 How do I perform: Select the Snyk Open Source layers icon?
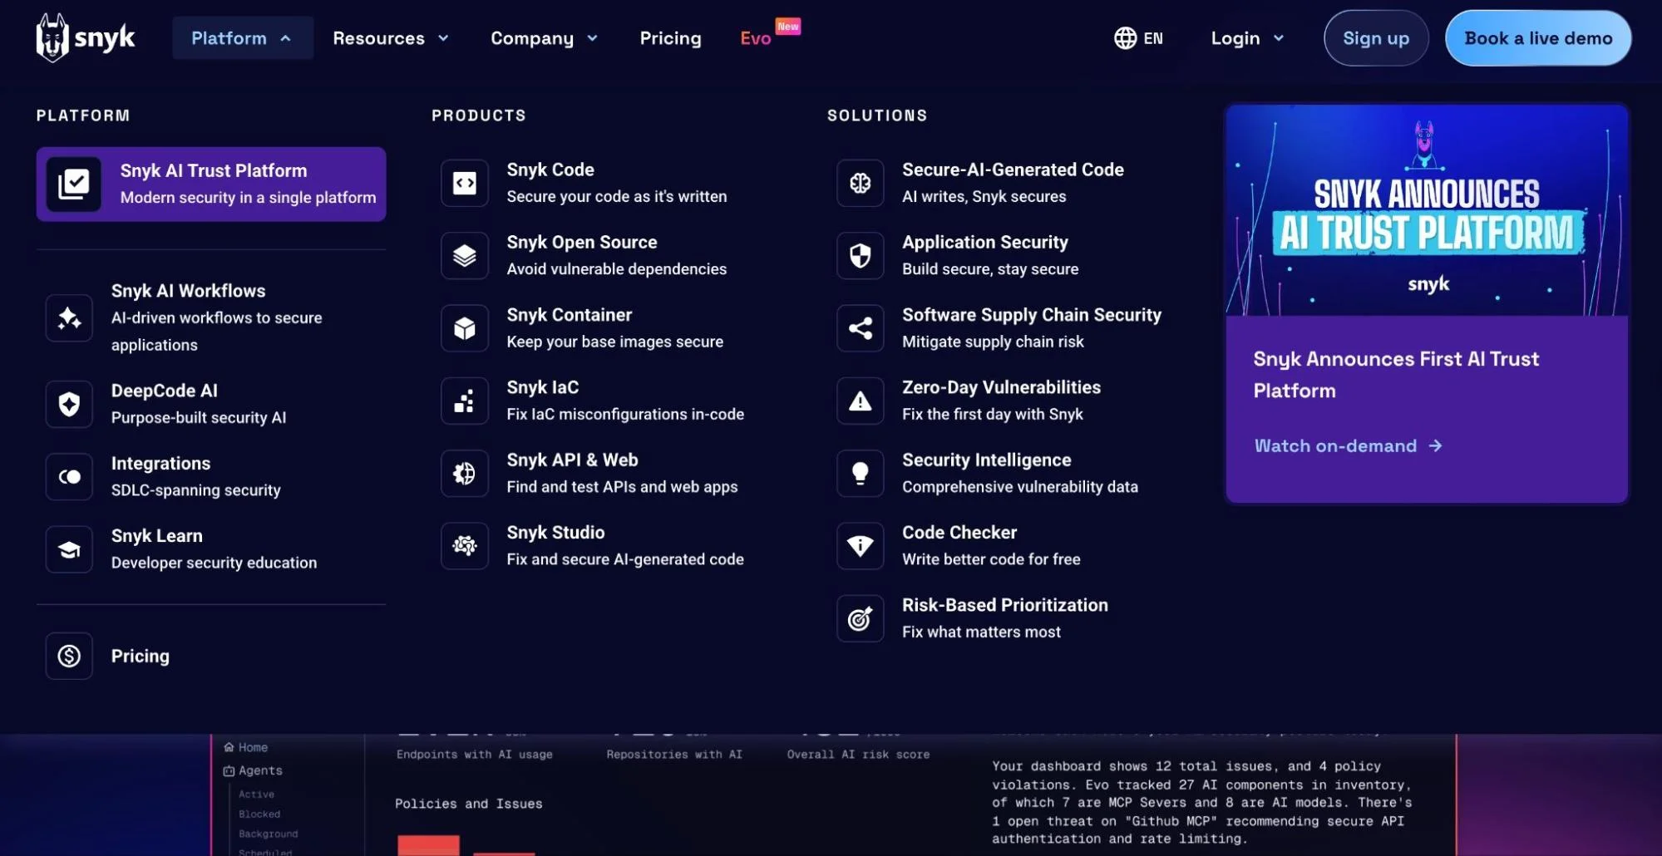pyautogui.click(x=464, y=256)
